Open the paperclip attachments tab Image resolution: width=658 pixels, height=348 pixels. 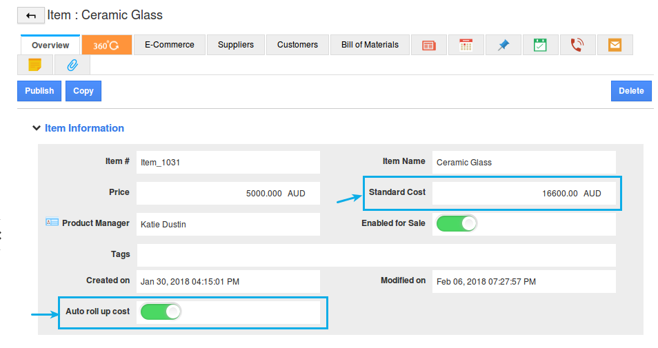[x=72, y=65]
